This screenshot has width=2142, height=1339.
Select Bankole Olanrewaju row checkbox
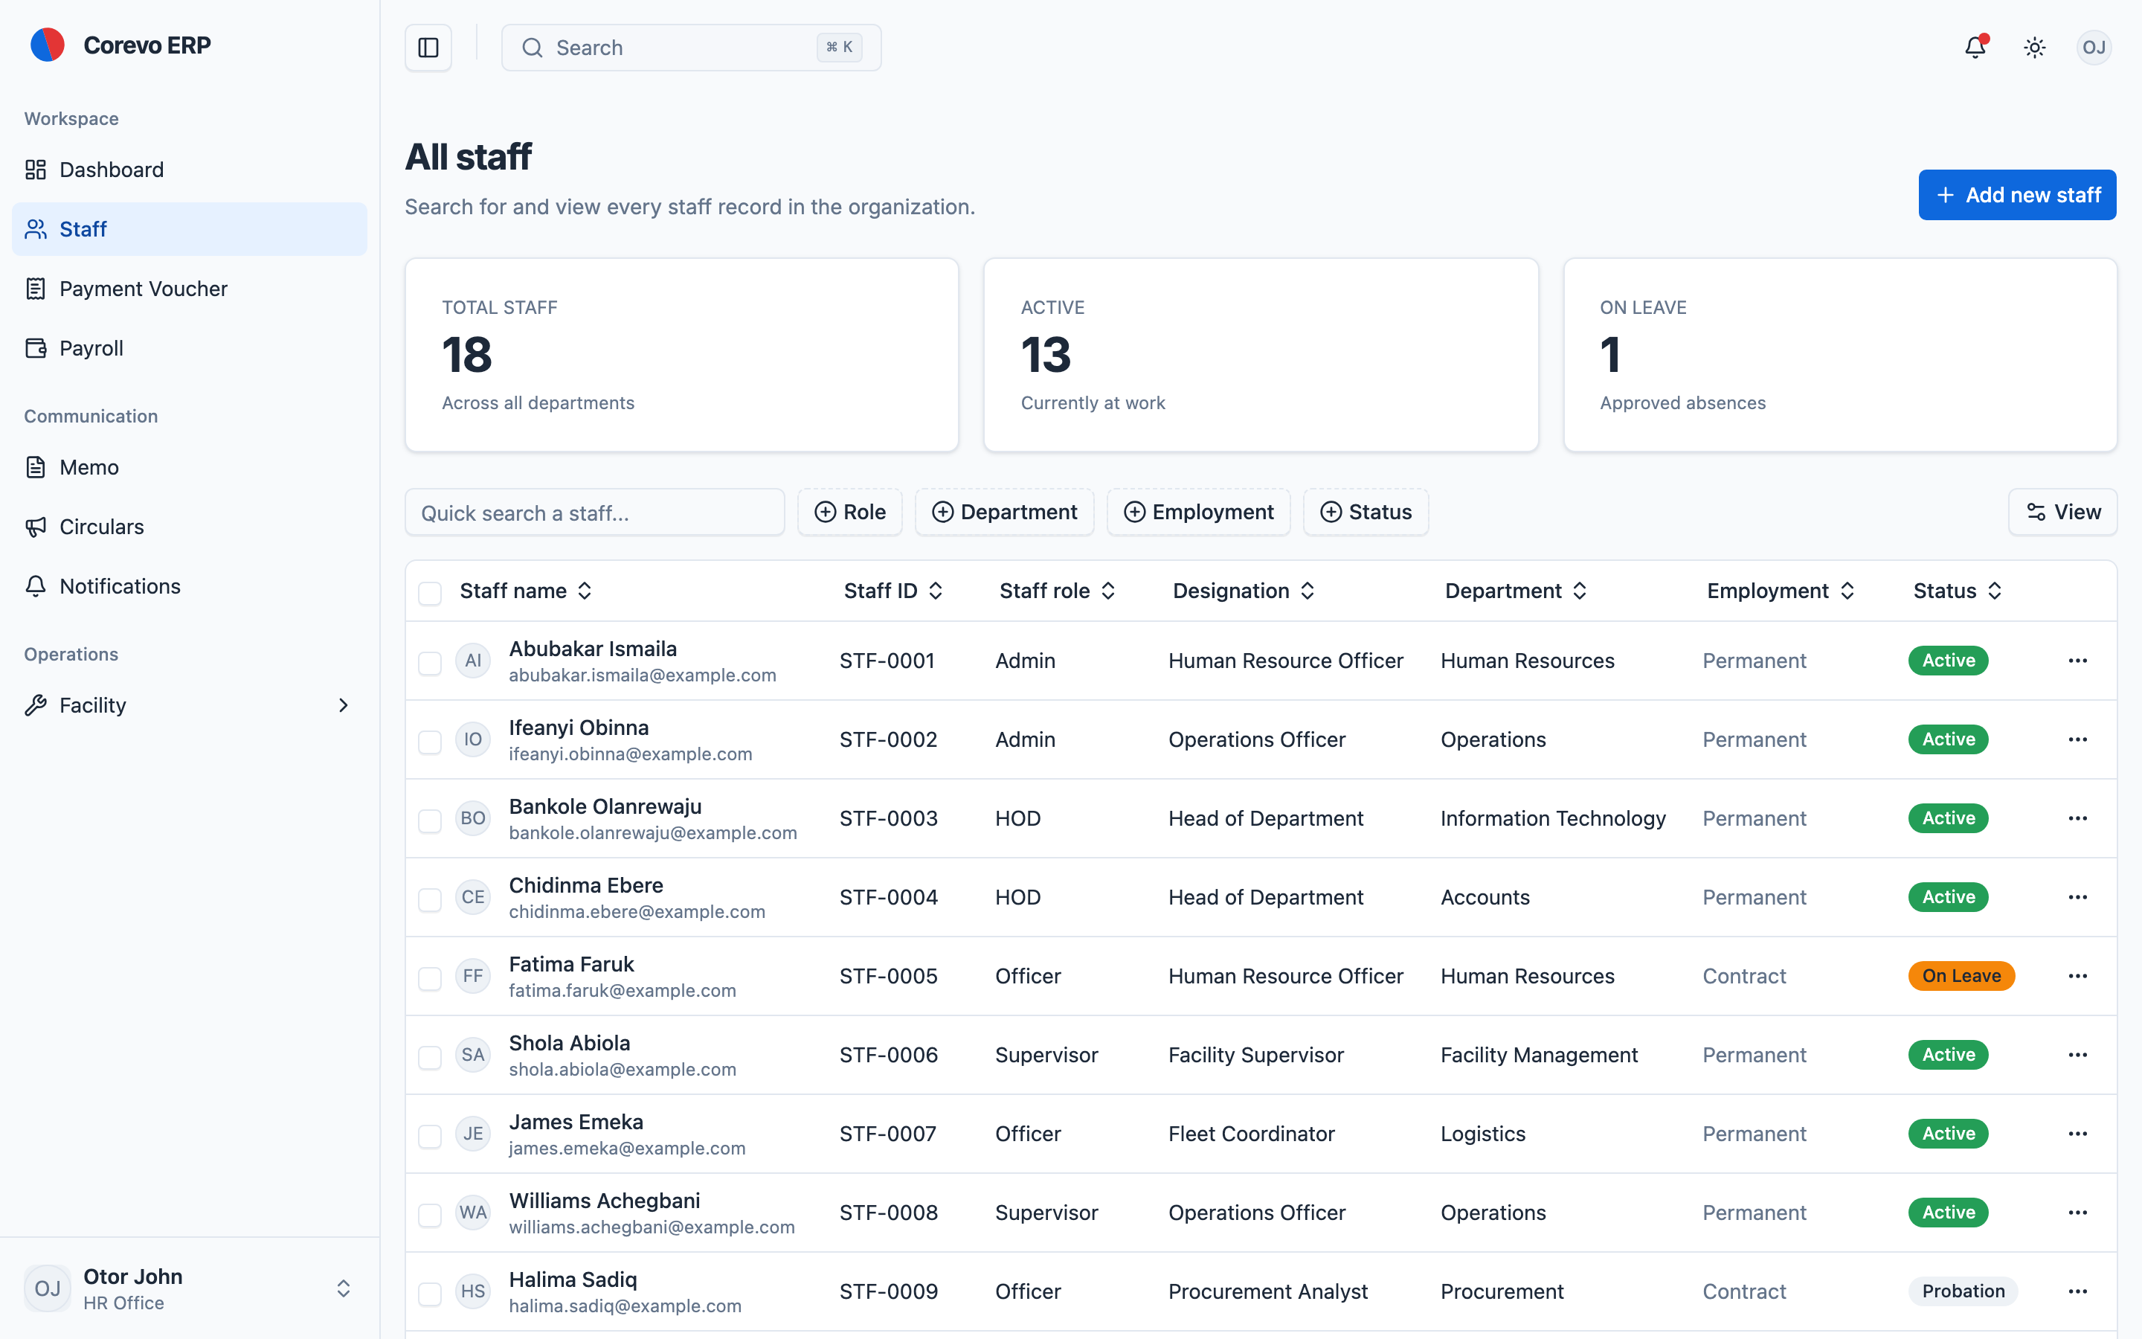(x=430, y=820)
